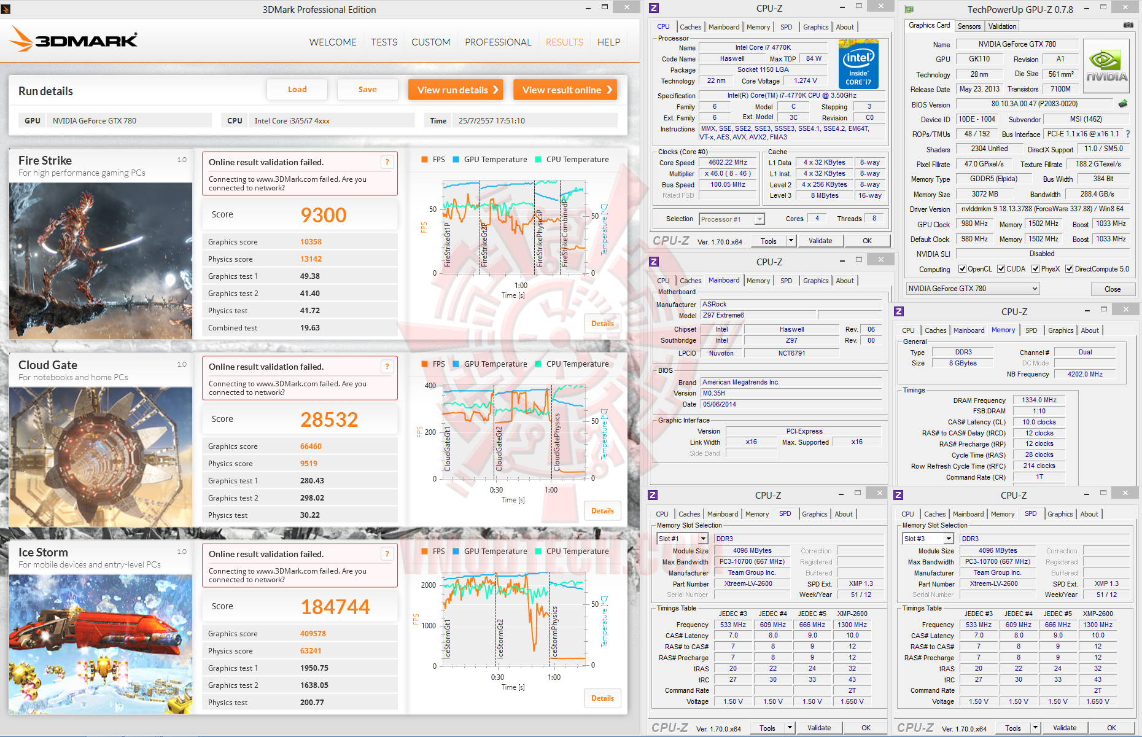Click arrow icon on View run details button
Screen dimensions: 1142x737
point(495,90)
